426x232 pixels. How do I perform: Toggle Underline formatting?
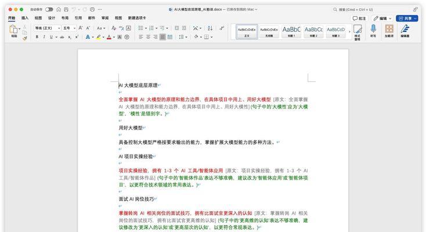point(51,37)
